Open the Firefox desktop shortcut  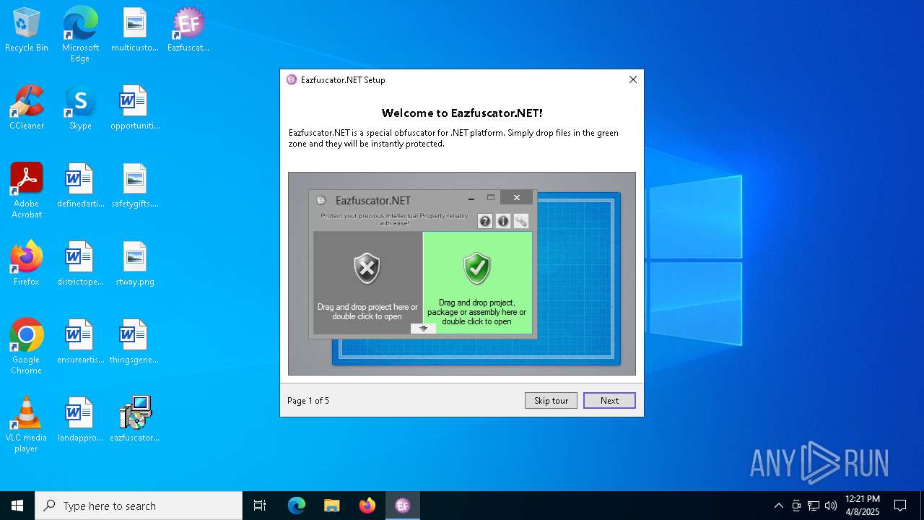(x=27, y=264)
